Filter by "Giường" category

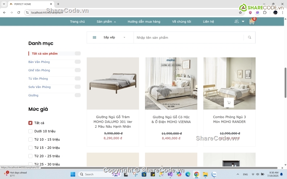point(33,95)
